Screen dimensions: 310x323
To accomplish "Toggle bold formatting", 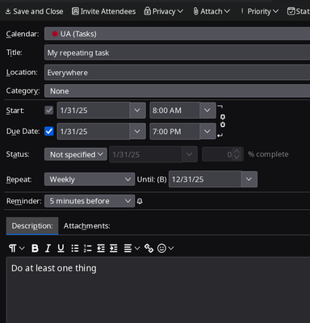I will tap(35, 248).
